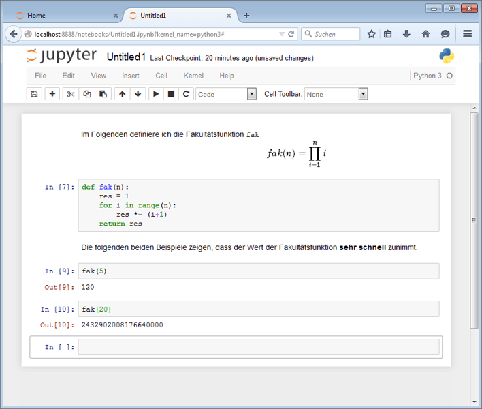482x409 pixels.
Task: Save notebook with the floppy disk icon
Action: click(x=34, y=94)
